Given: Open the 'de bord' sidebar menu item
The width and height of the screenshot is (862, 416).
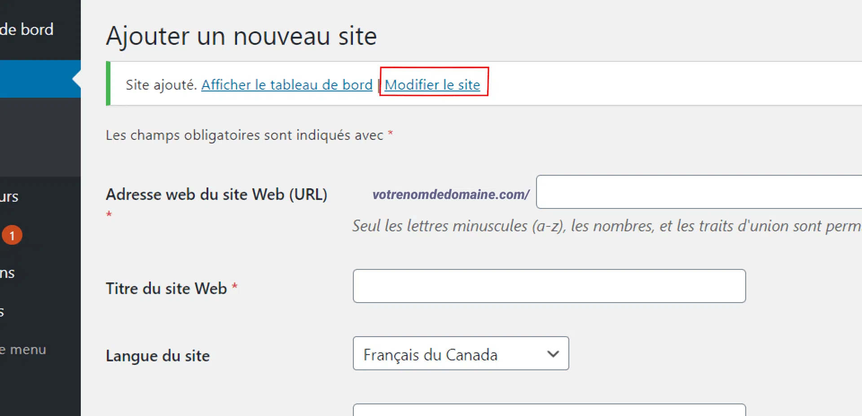Looking at the screenshot, I should tap(27, 30).
